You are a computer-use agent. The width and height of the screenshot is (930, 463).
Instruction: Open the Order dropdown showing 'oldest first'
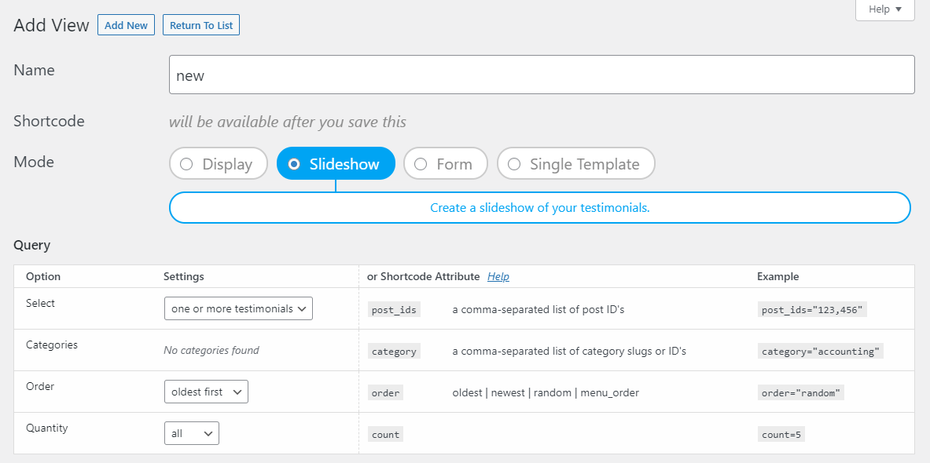pos(205,391)
